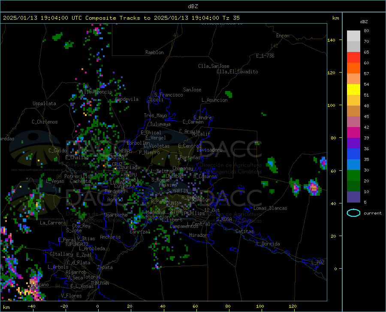Click the 'current' legend label
Image resolution: width=386 pixels, height=312 pixels.
point(372,213)
